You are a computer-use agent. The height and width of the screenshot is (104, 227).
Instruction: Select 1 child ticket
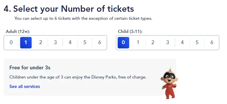coord(138,43)
